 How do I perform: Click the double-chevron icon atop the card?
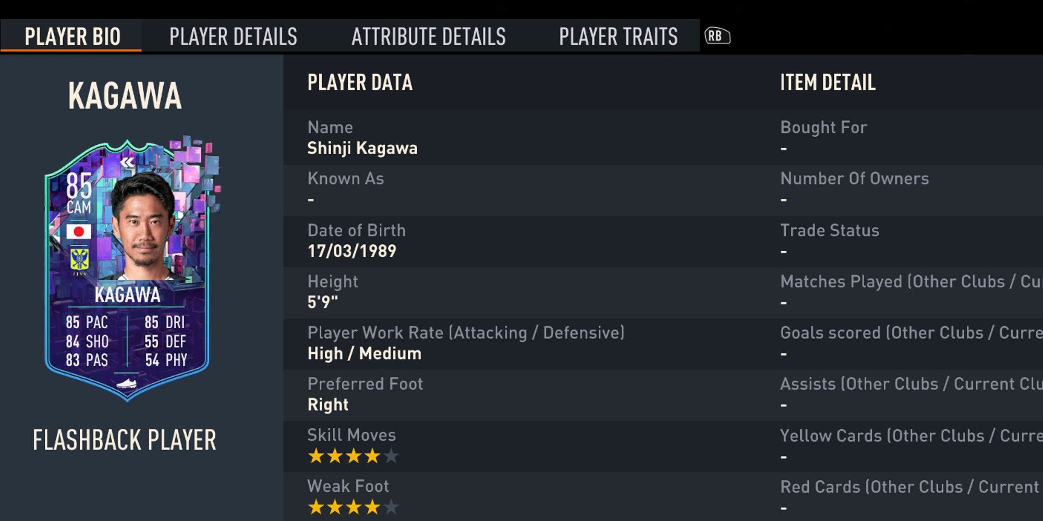point(127,163)
